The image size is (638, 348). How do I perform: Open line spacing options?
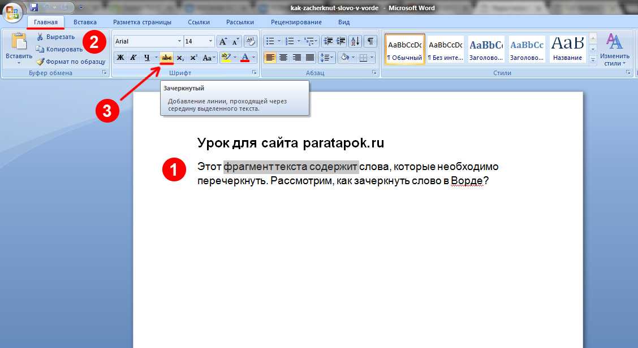coord(327,58)
